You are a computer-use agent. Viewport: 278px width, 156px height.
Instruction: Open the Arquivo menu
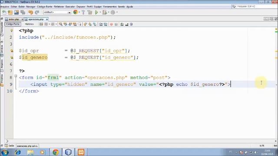(x=4, y=6)
